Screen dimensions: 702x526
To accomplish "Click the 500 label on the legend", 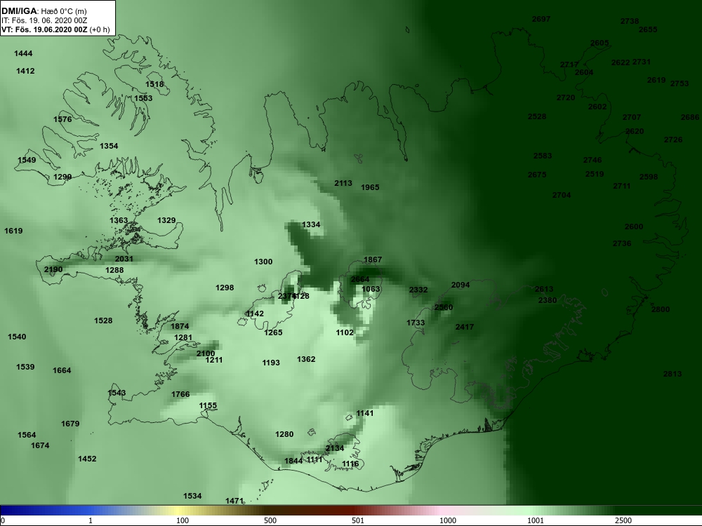I will tap(270, 520).
